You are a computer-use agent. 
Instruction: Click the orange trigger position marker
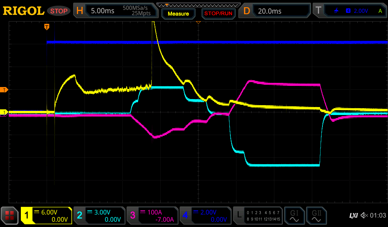tap(47, 27)
